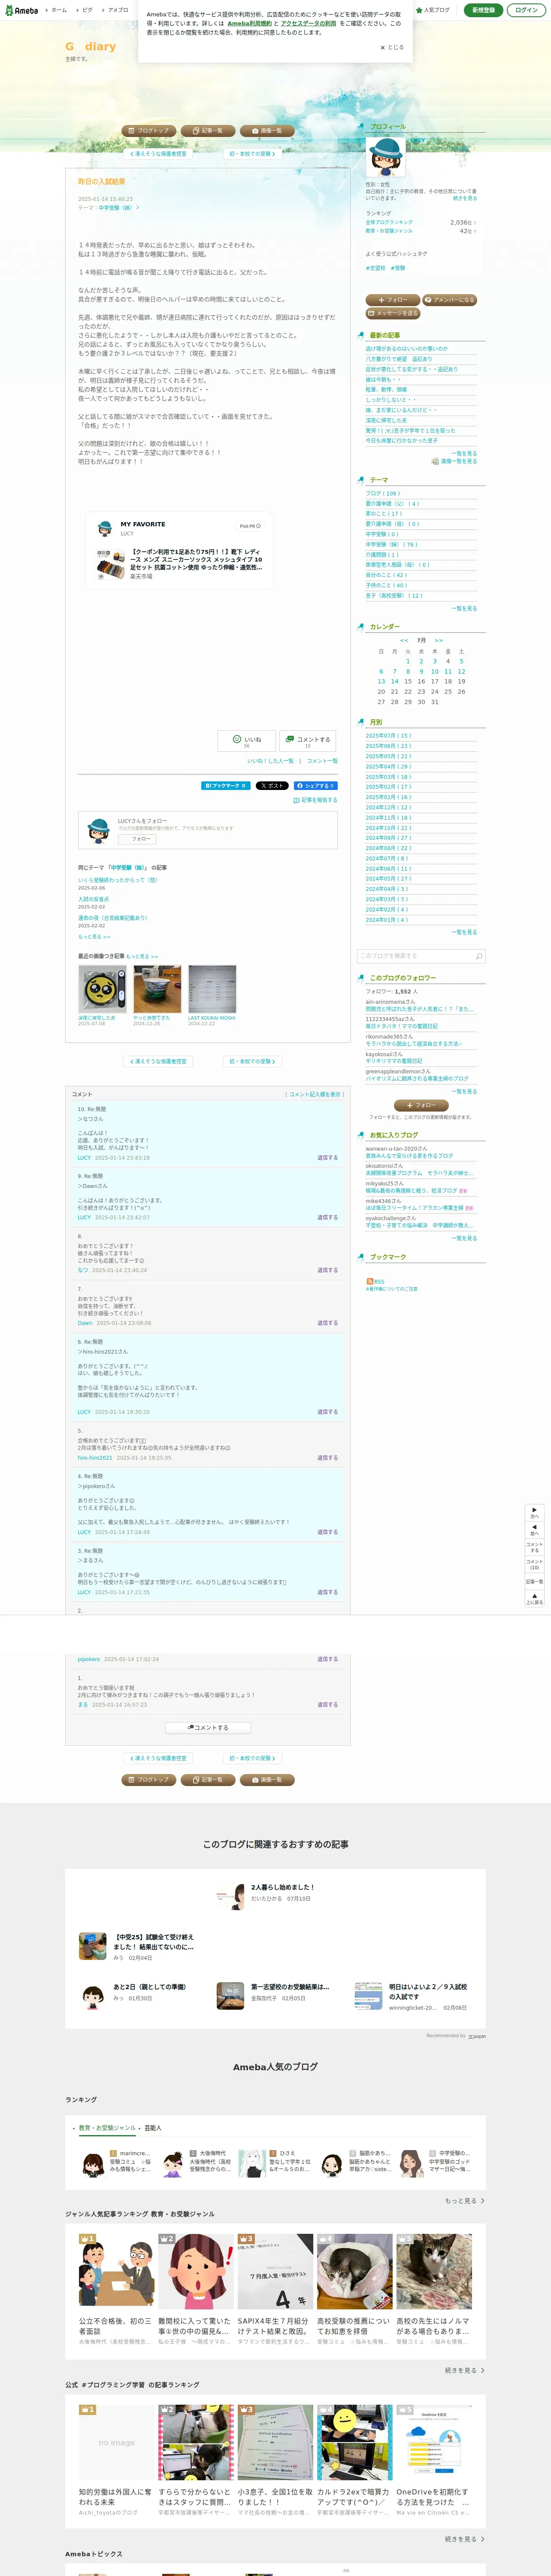
Task: Open commenter name hiro-hiro2021
Action: [95, 1458]
